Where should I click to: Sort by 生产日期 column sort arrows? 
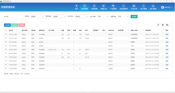click(59, 30)
